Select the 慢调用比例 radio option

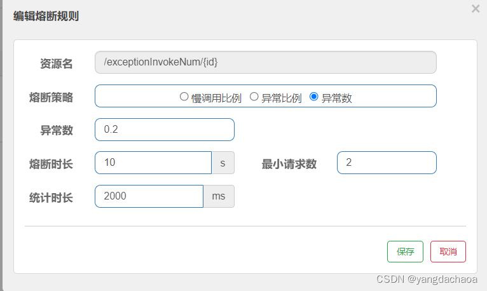point(184,97)
